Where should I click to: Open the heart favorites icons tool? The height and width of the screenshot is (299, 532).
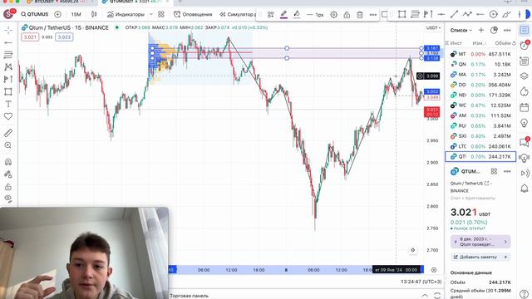8,116
